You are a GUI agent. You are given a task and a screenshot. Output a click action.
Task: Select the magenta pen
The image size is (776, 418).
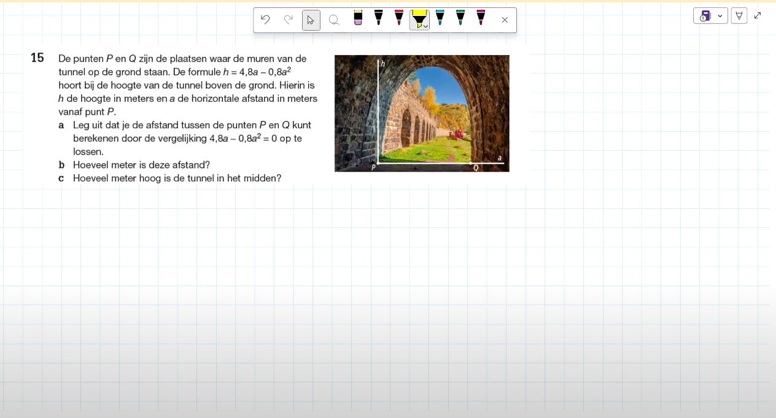[481, 18]
